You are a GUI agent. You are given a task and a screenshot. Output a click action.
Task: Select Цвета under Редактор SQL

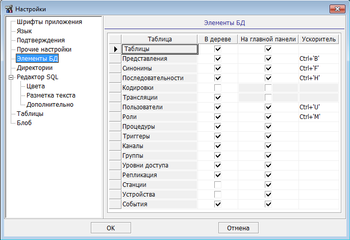coord(35,86)
